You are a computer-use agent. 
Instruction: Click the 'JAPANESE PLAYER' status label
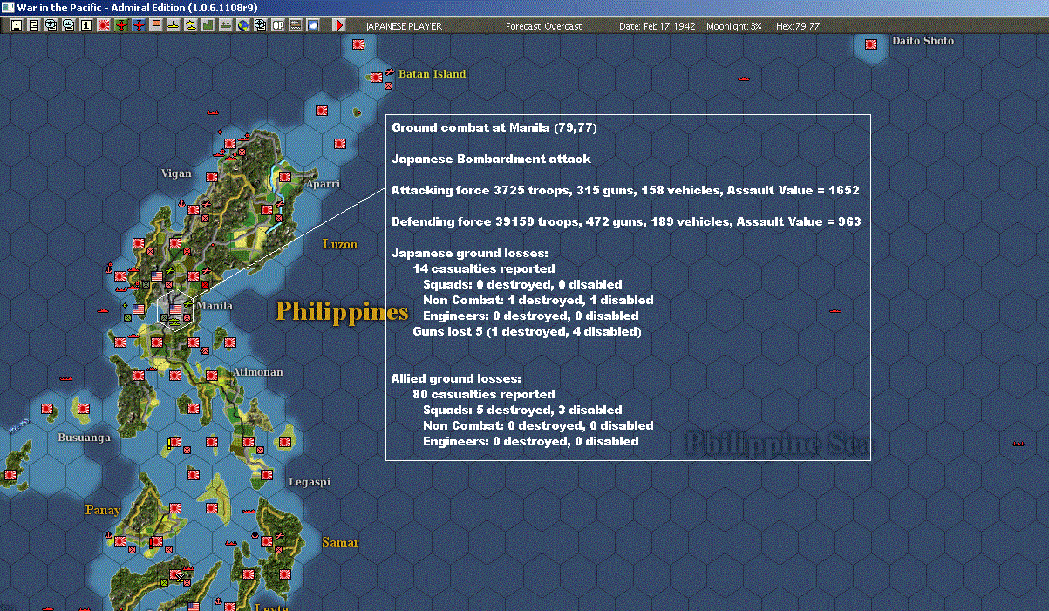[x=403, y=26]
